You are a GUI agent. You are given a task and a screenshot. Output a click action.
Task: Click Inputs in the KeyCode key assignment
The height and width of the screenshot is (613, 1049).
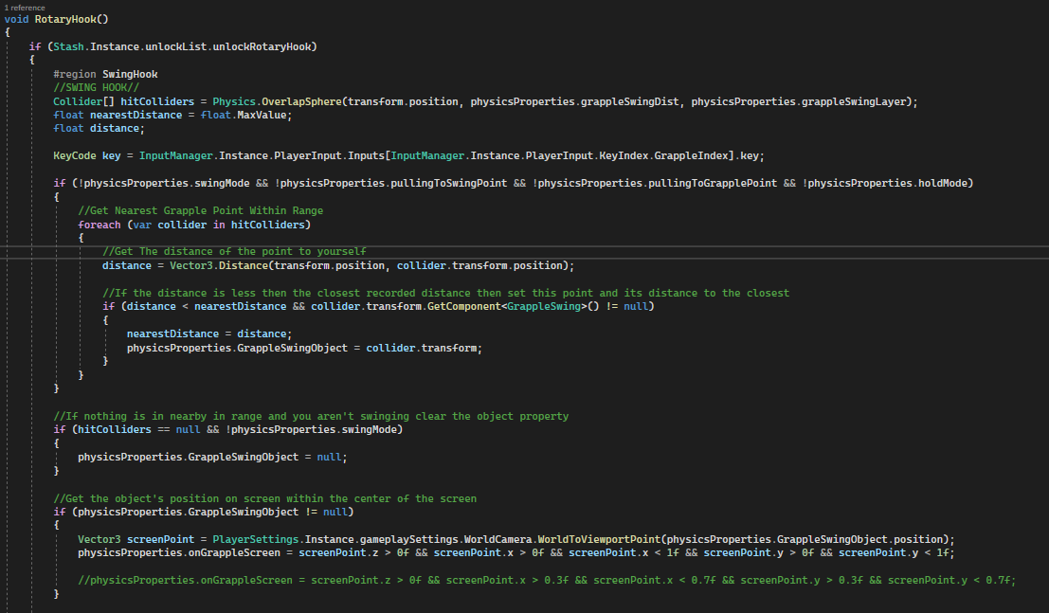click(x=366, y=156)
